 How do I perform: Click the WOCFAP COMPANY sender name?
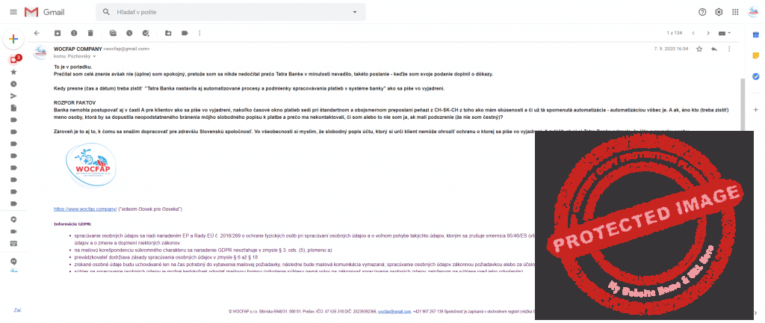pyautogui.click(x=78, y=49)
